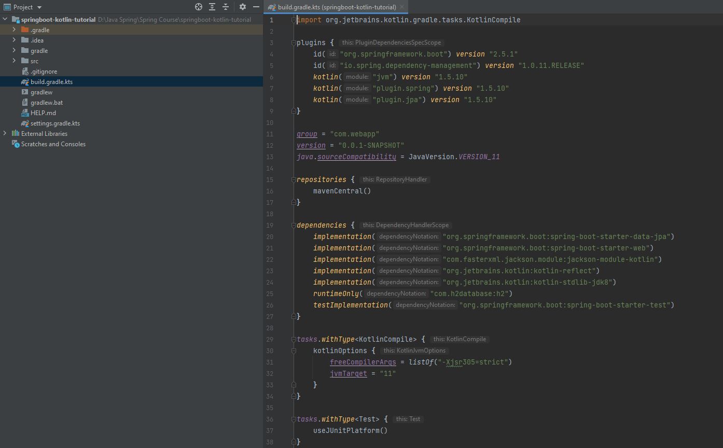Click the HELP.md markdown file icon
Image resolution: width=723 pixels, height=448 pixels.
point(25,113)
